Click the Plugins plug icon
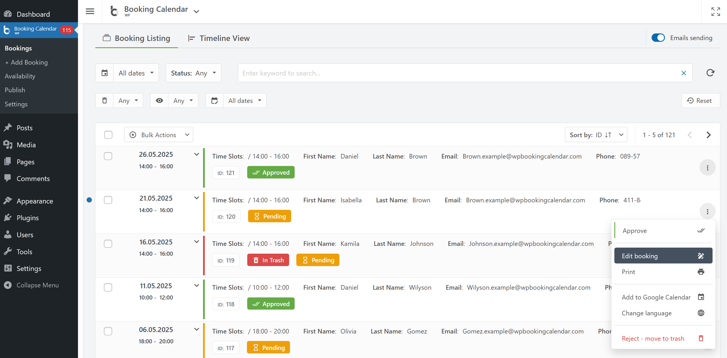This screenshot has height=358, width=727. point(8,218)
